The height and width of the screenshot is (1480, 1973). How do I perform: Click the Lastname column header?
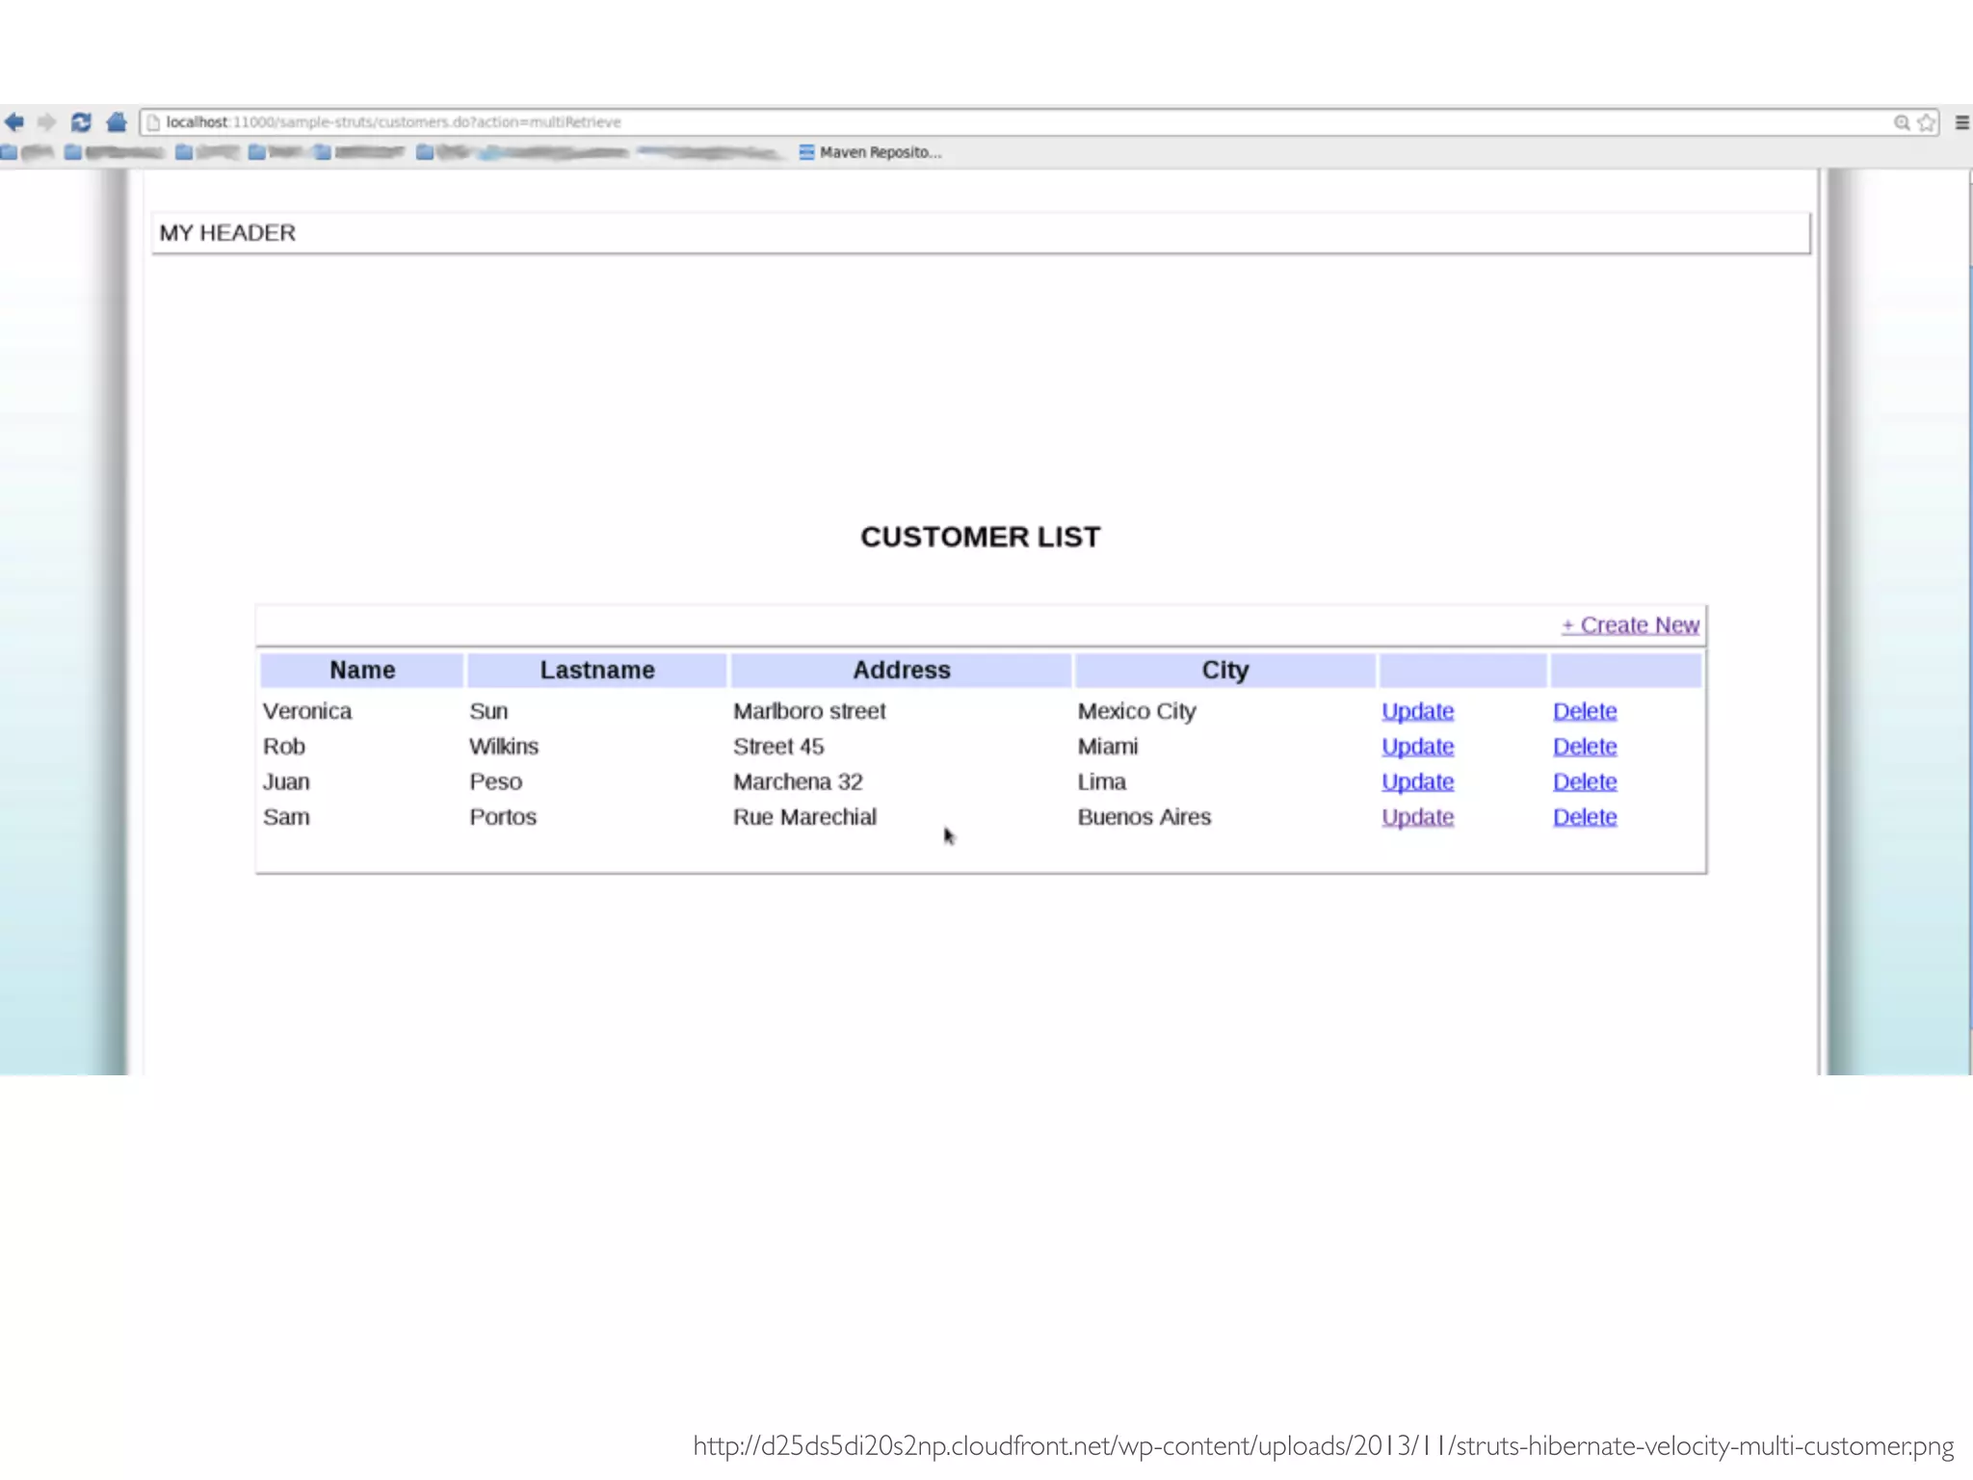[x=597, y=670]
